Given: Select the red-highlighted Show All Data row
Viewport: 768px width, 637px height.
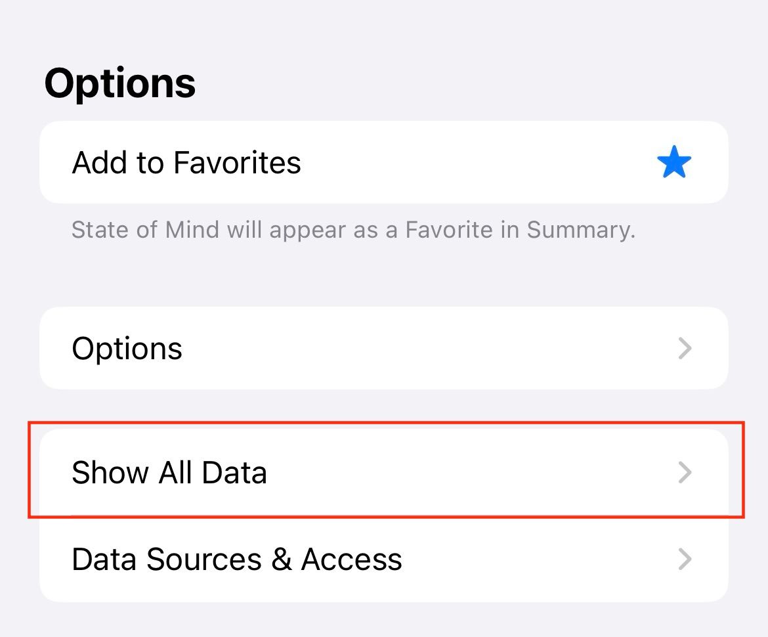Looking at the screenshot, I should pos(384,472).
